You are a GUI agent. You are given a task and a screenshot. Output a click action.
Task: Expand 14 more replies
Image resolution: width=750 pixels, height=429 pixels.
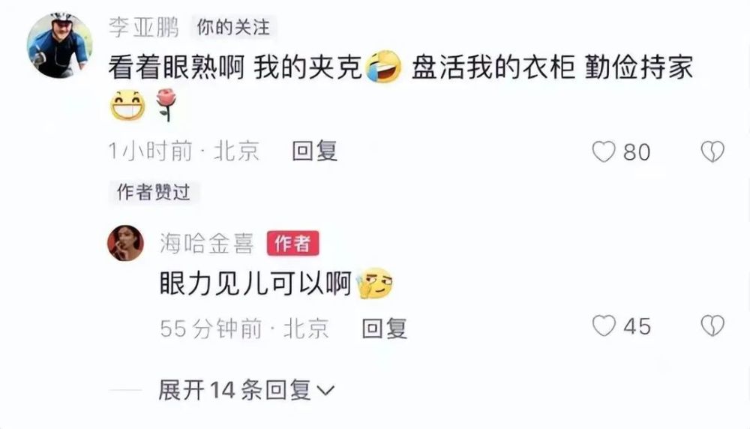point(246,390)
